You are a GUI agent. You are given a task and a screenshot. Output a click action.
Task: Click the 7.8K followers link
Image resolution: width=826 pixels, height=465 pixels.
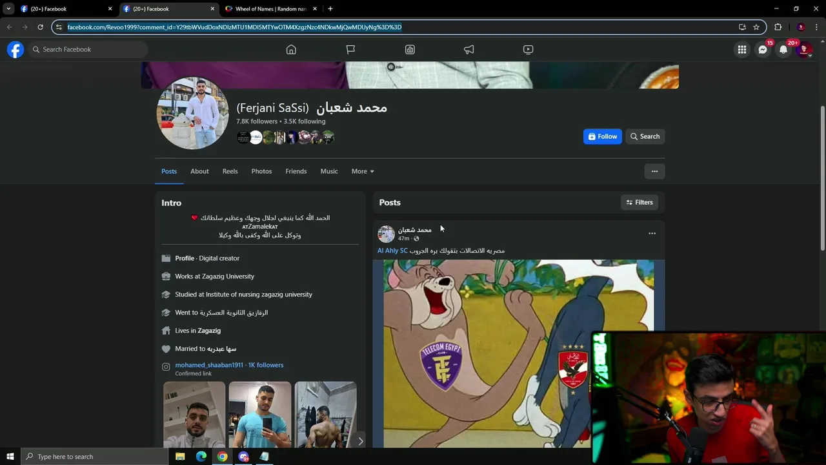[x=257, y=121]
